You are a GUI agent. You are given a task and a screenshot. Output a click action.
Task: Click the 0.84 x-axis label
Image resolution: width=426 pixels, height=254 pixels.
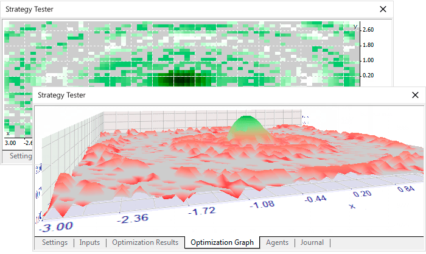(406, 188)
